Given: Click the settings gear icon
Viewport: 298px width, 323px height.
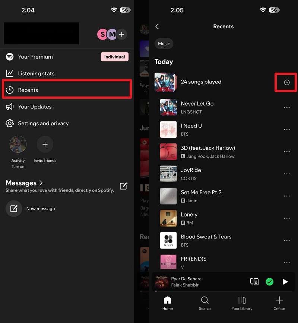Looking at the screenshot, I should pos(10,123).
